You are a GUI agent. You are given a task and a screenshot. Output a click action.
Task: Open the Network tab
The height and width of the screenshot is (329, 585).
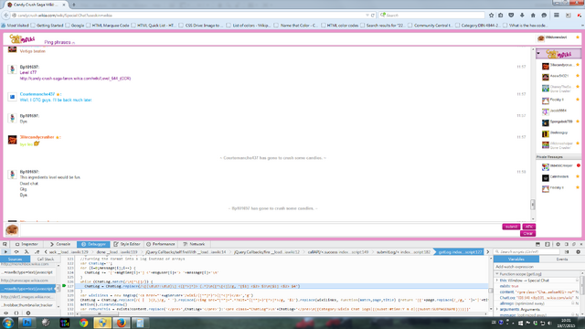coord(194,244)
